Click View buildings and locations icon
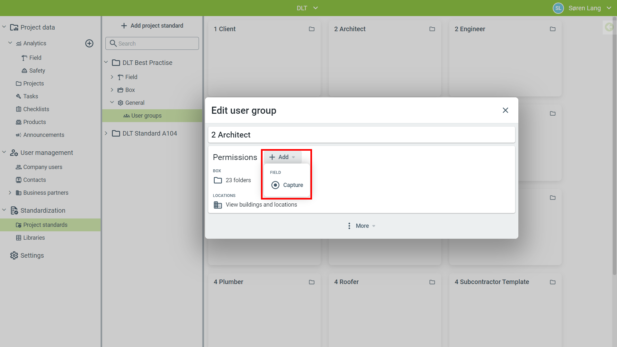 (218, 205)
